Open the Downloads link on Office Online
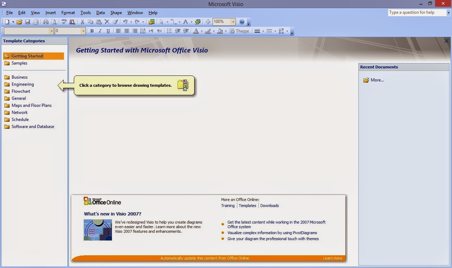 (269, 206)
